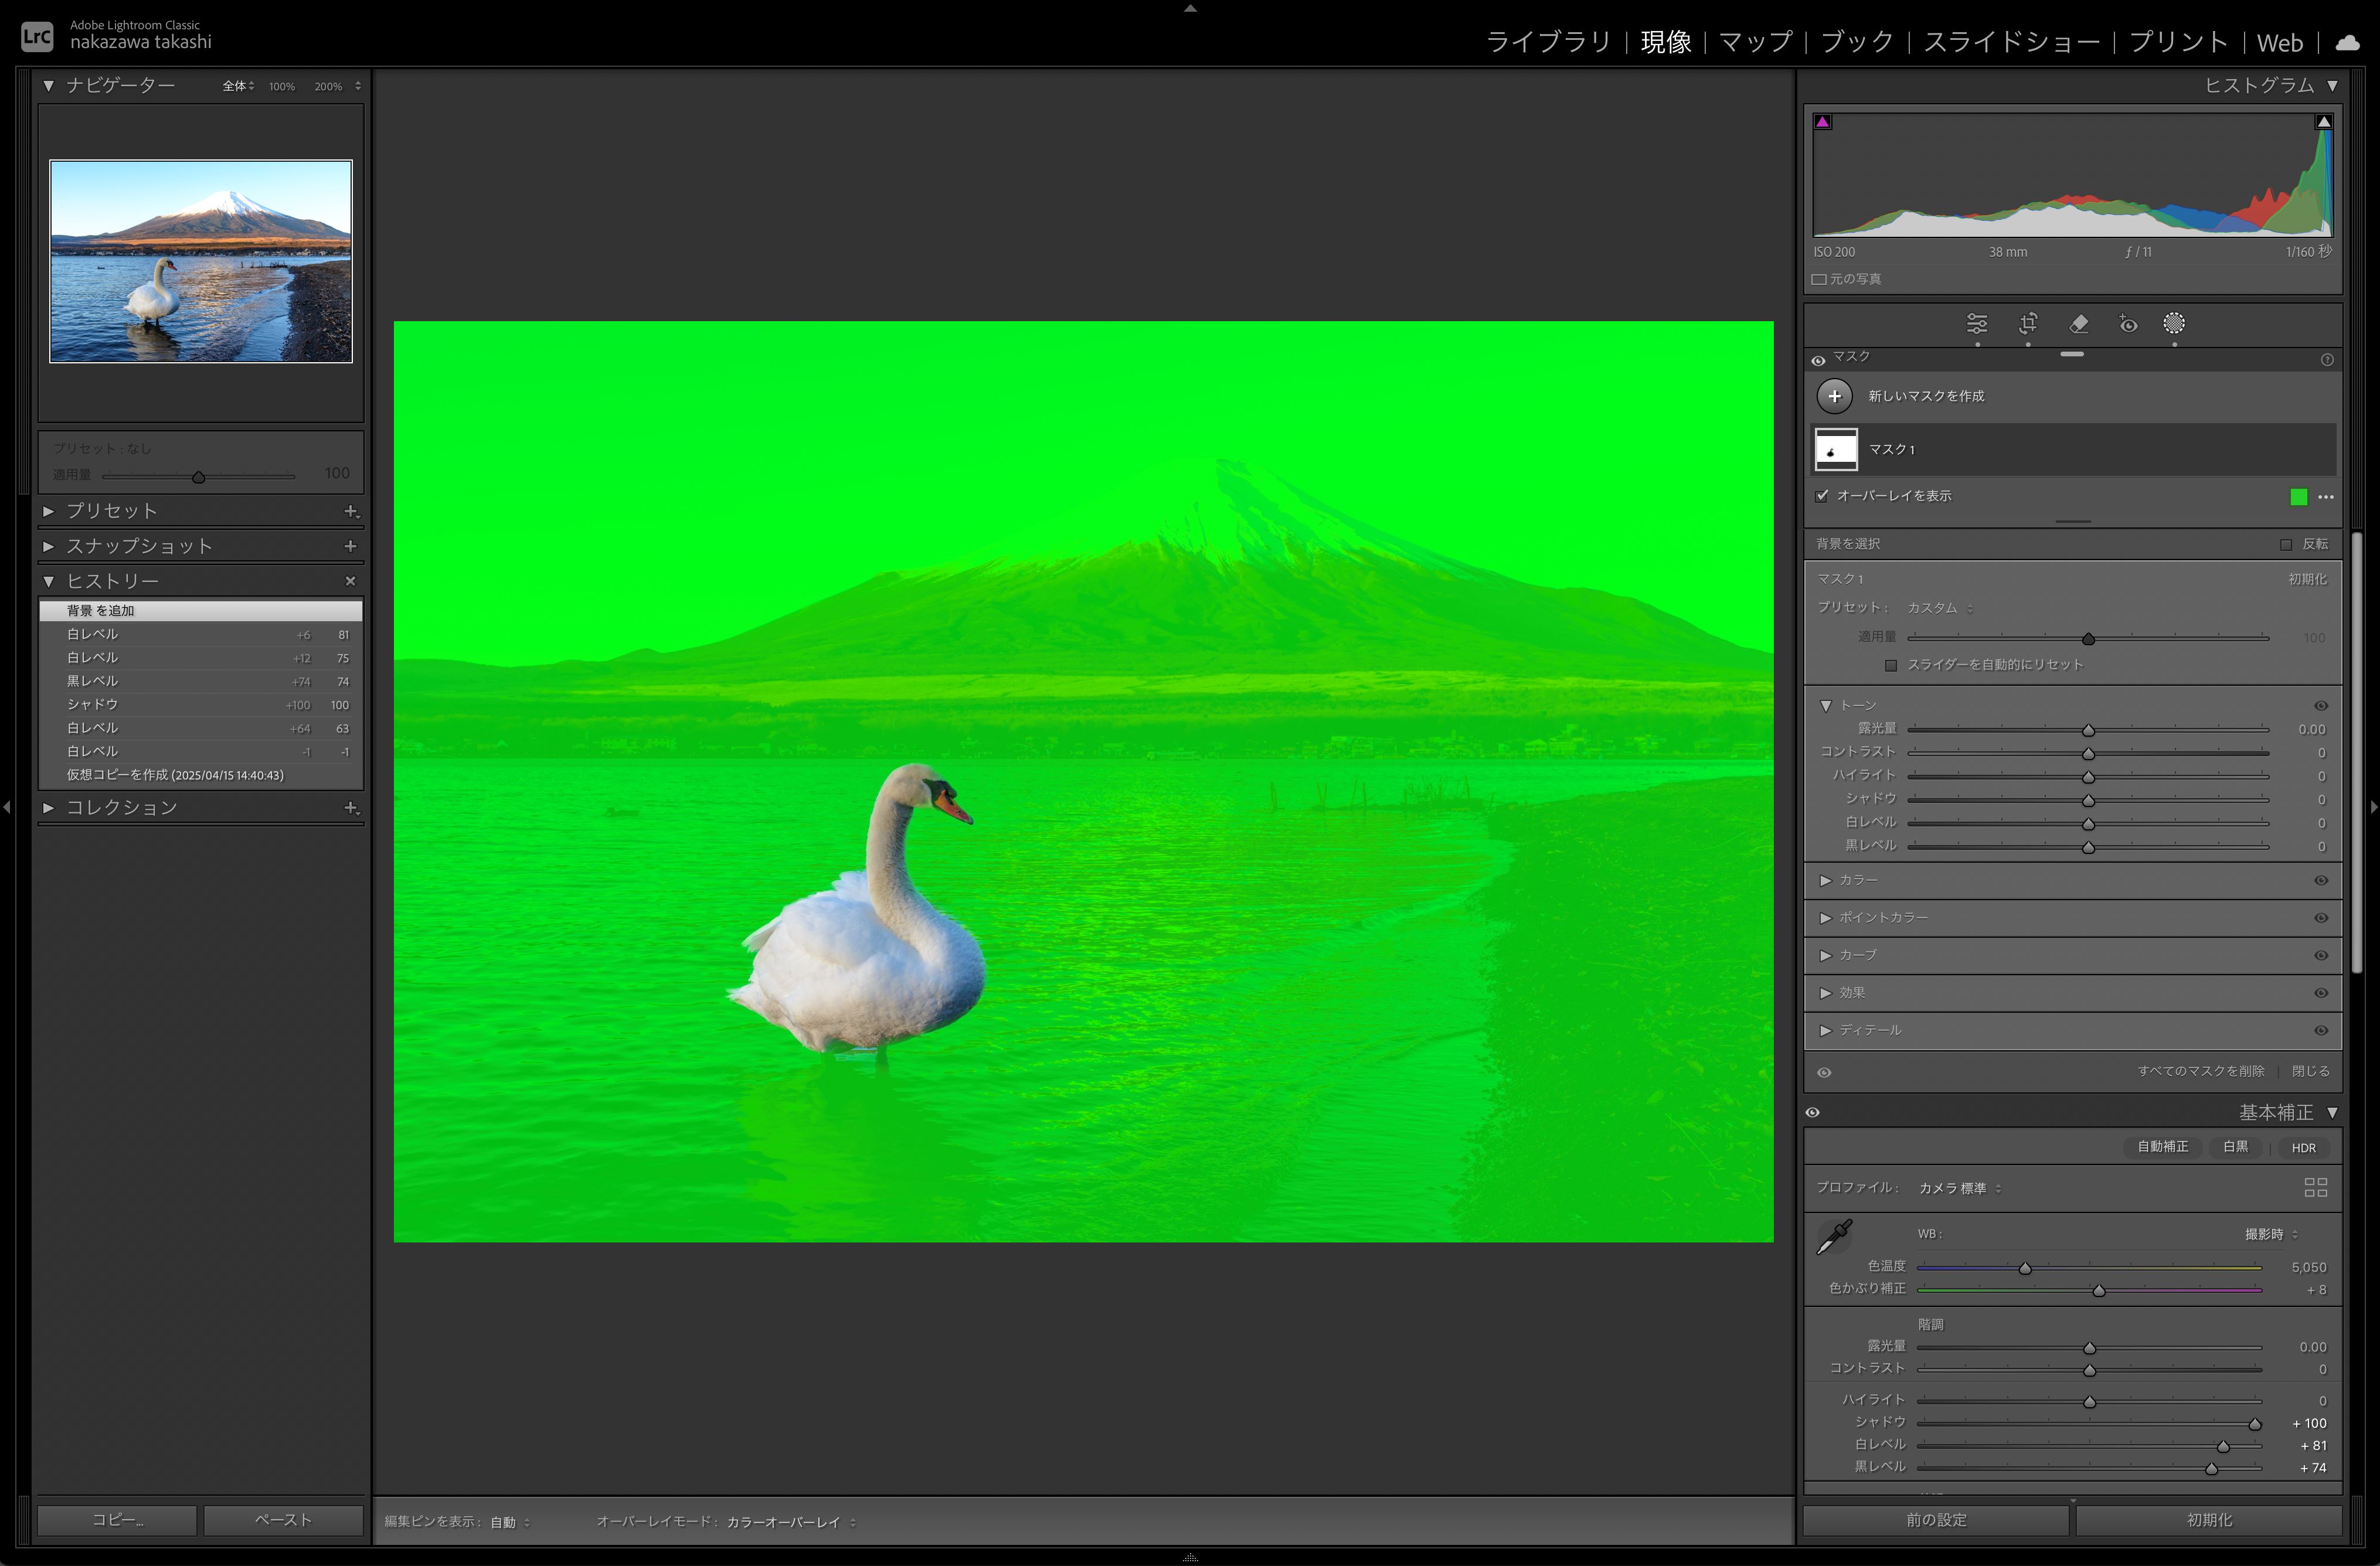Image resolution: width=2380 pixels, height=1566 pixels.
Task: Click the すべてのマスクを削除 link
Action: click(x=2200, y=1071)
